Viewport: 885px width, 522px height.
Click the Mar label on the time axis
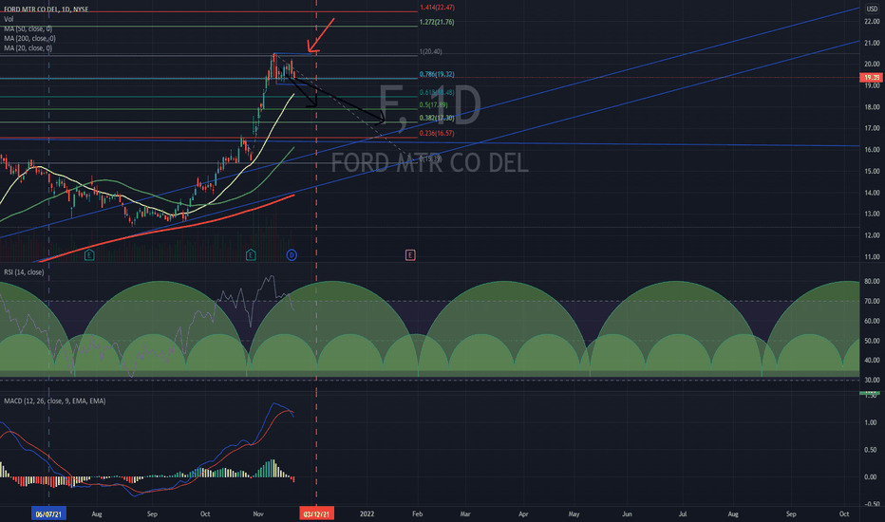(465, 514)
